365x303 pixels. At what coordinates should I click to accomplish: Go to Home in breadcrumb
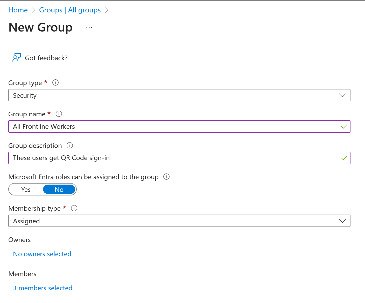(18, 10)
